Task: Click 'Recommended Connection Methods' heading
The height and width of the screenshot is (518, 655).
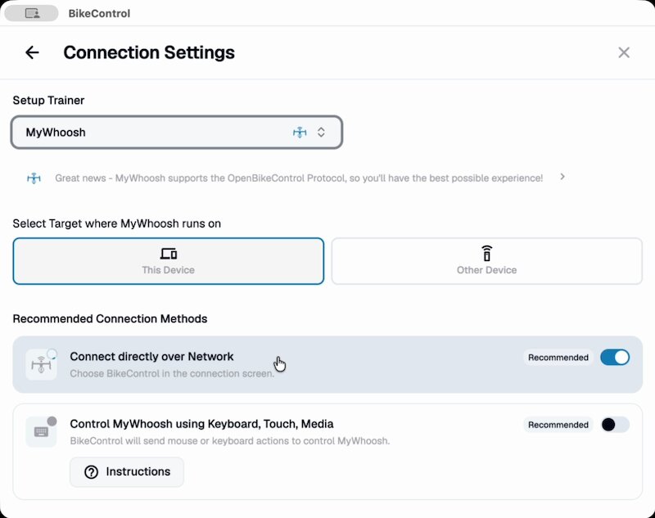Action: coord(110,319)
